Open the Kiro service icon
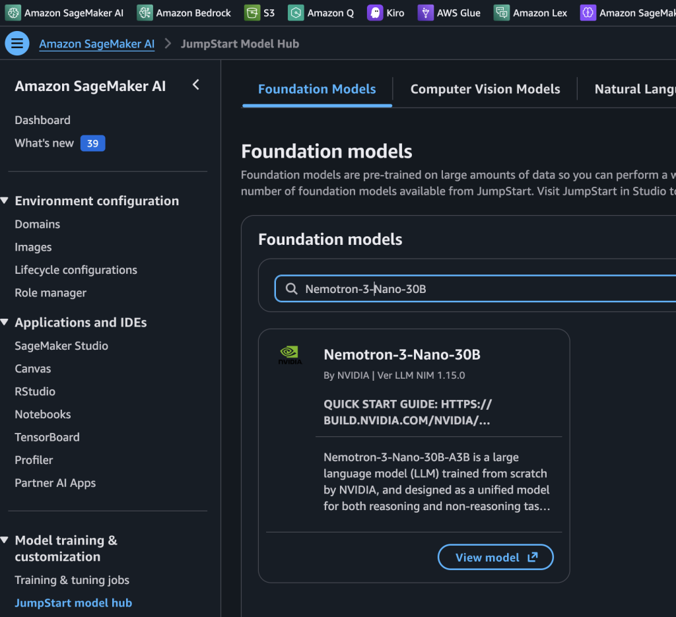676x617 pixels. click(376, 12)
